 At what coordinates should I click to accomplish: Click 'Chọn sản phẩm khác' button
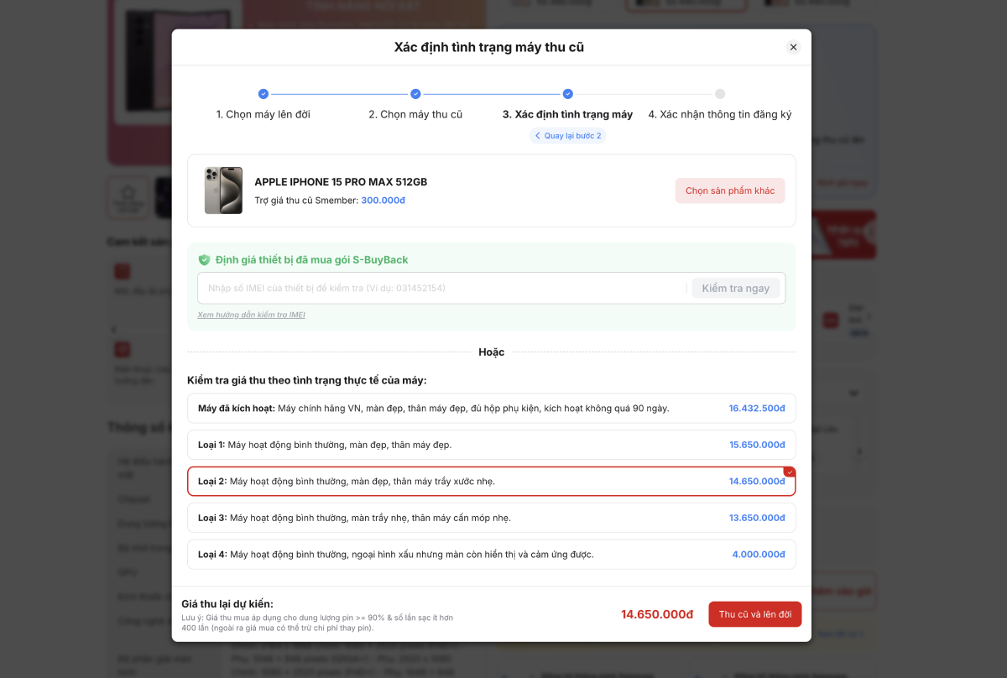pos(730,190)
